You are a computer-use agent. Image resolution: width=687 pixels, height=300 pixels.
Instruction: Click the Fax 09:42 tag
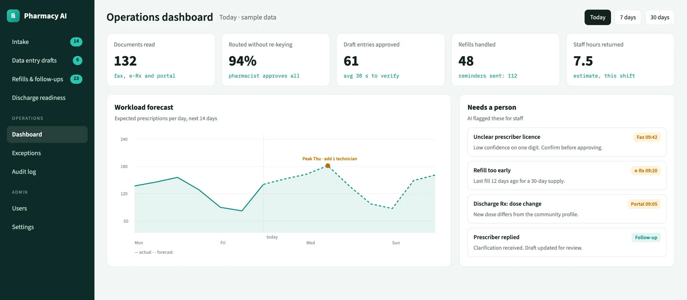[x=647, y=137]
